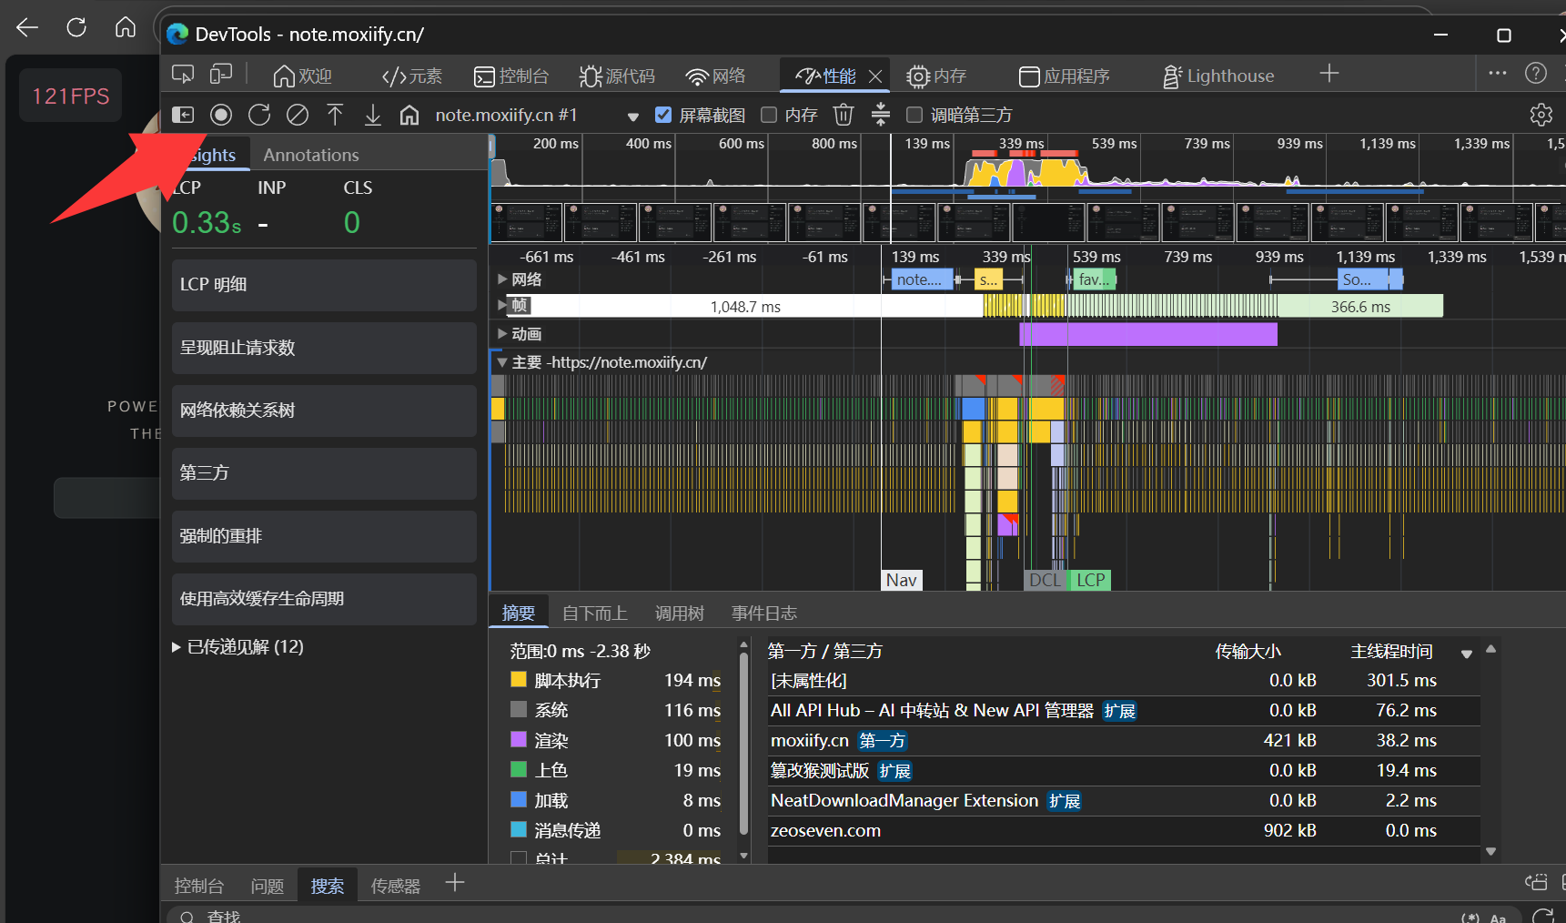
Task: Expand the 网络 track
Action: pos(502,279)
